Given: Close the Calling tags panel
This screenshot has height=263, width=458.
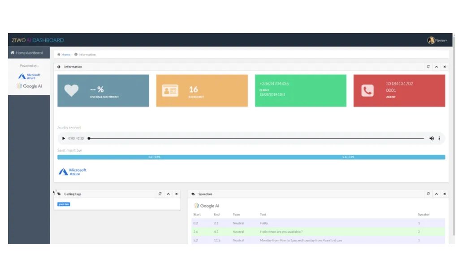Looking at the screenshot, I should pos(177,194).
